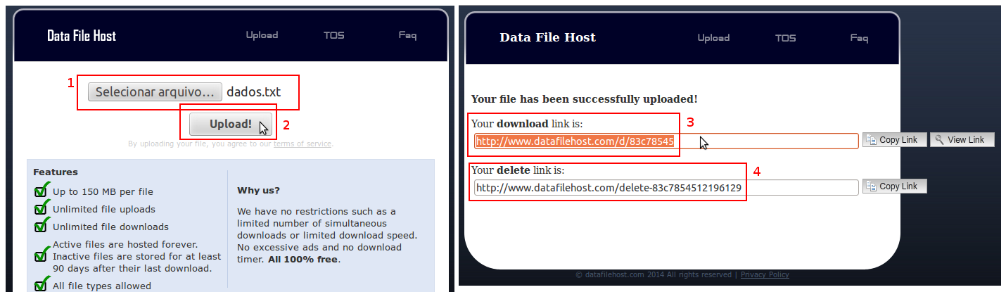Click the green checkmark next to 'Up to 150 MB per file'
The height and width of the screenshot is (292, 1006).
(x=42, y=190)
